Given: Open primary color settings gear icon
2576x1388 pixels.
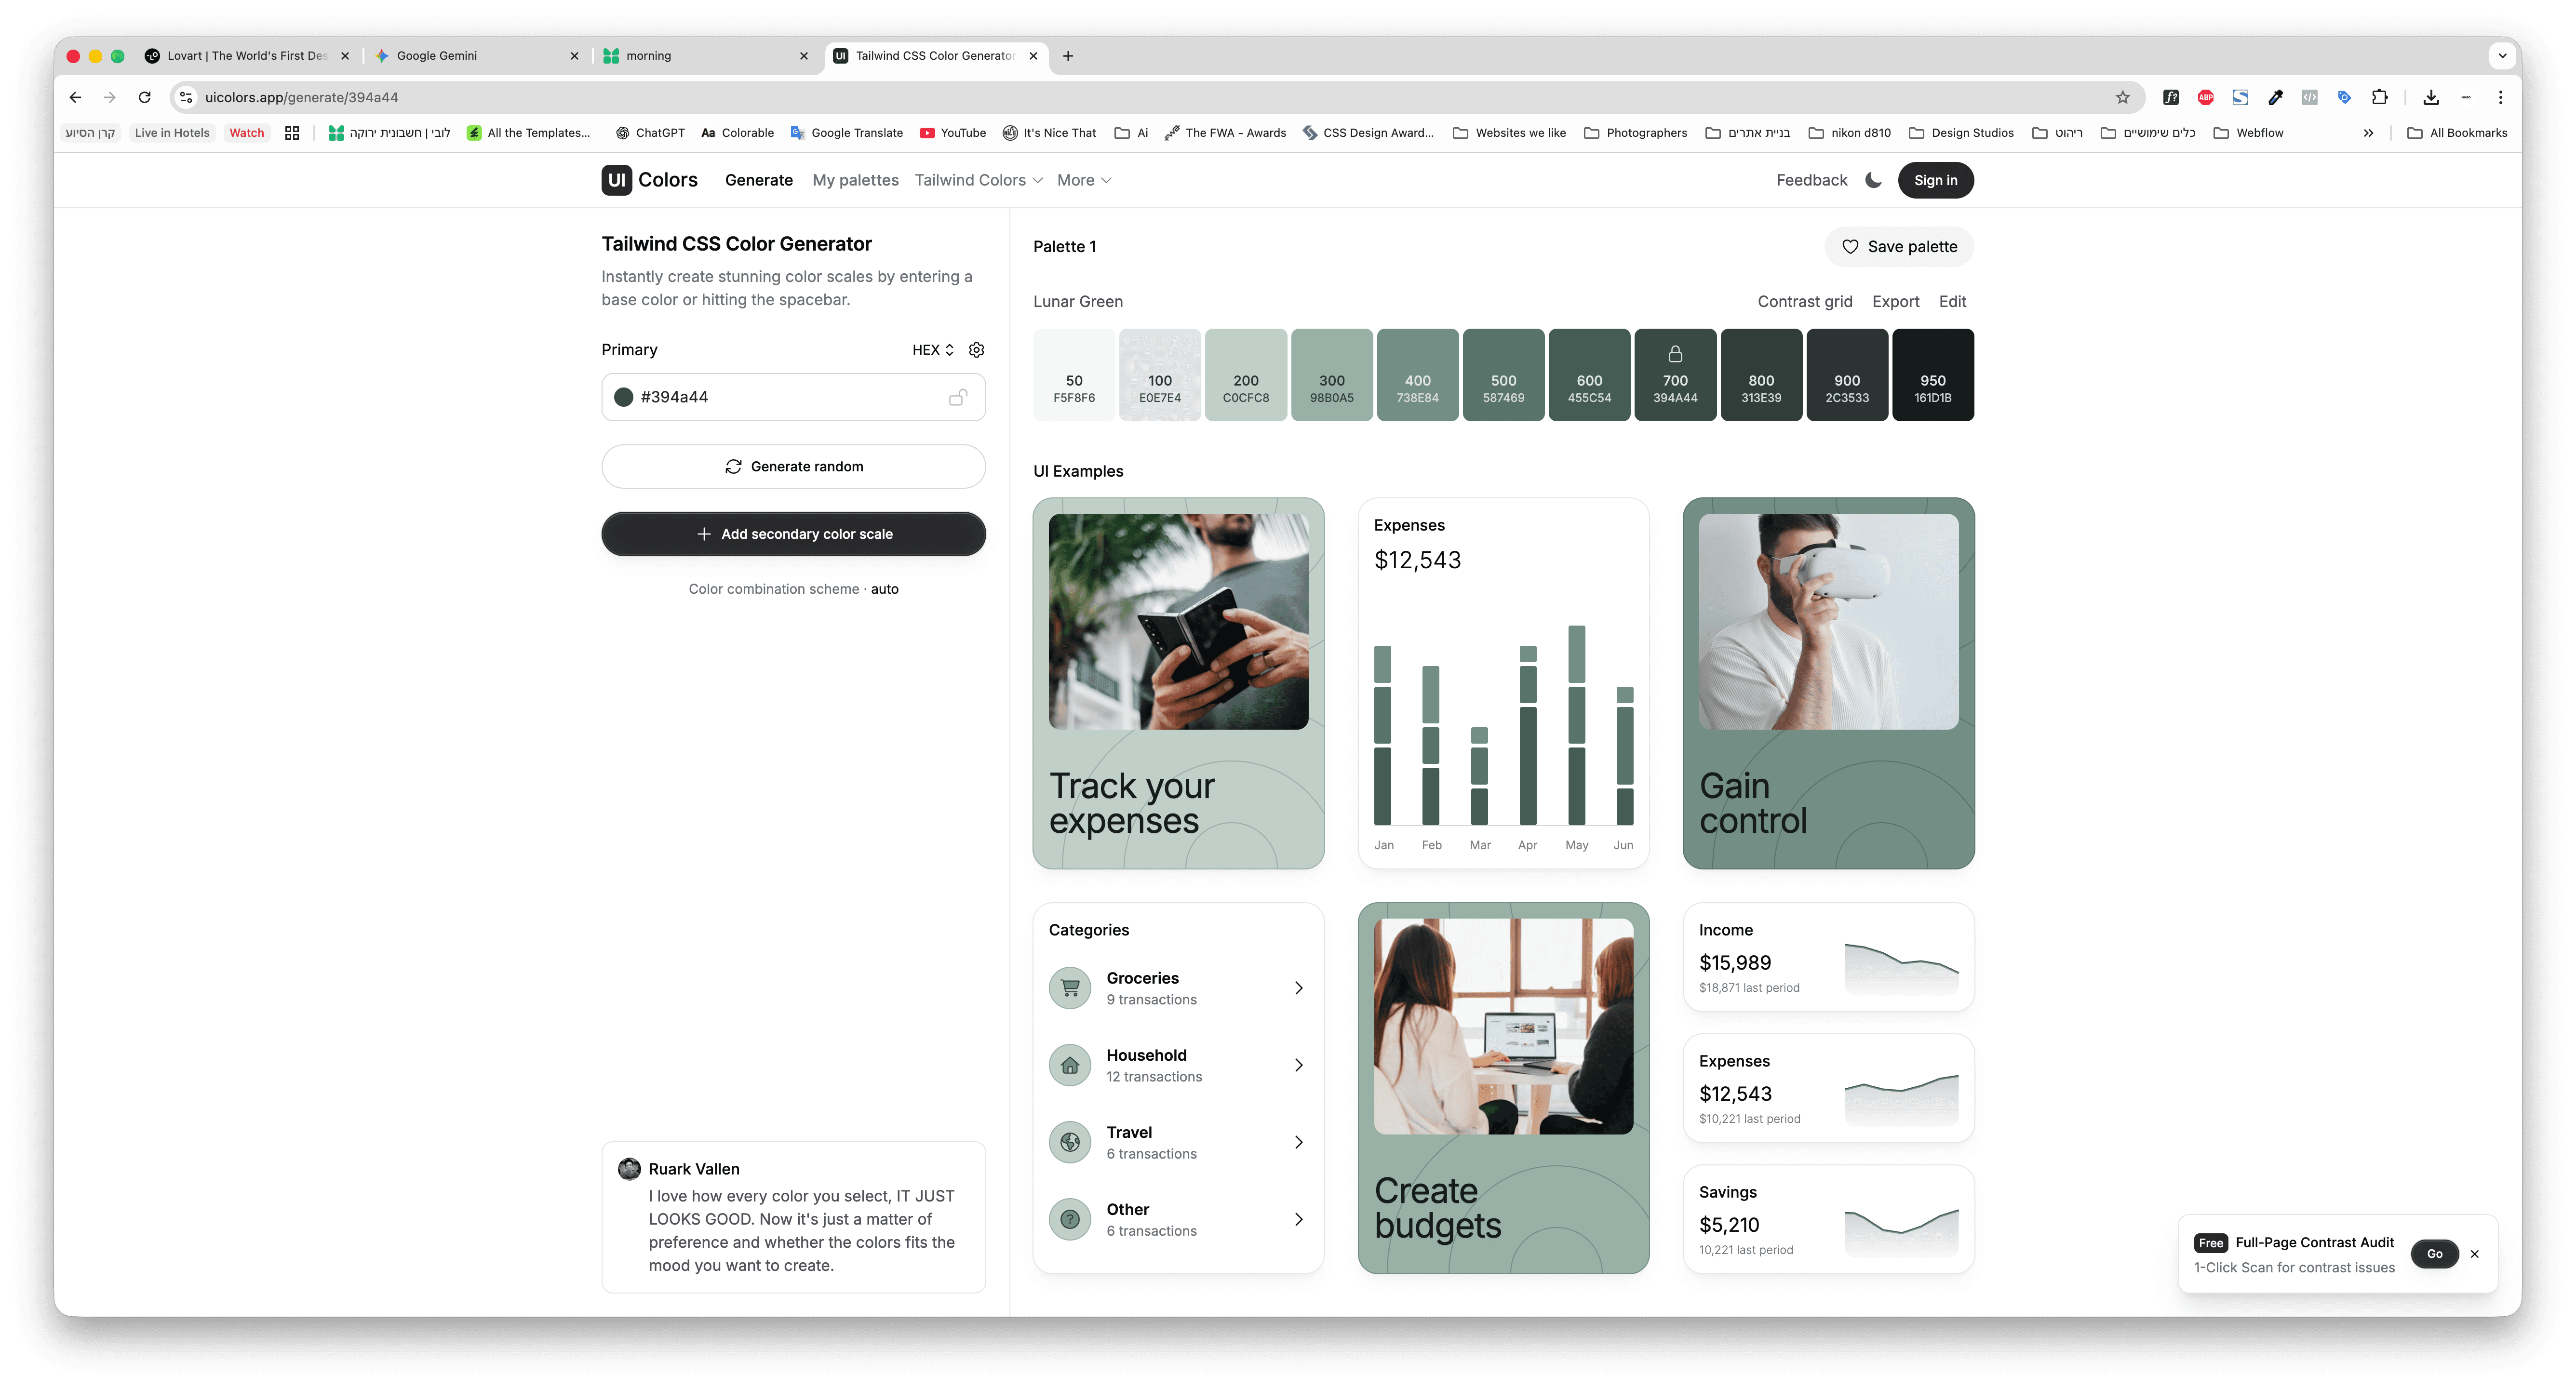Looking at the screenshot, I should click(976, 350).
